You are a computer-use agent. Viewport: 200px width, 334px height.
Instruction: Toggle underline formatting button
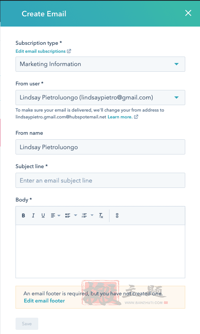[43, 216]
